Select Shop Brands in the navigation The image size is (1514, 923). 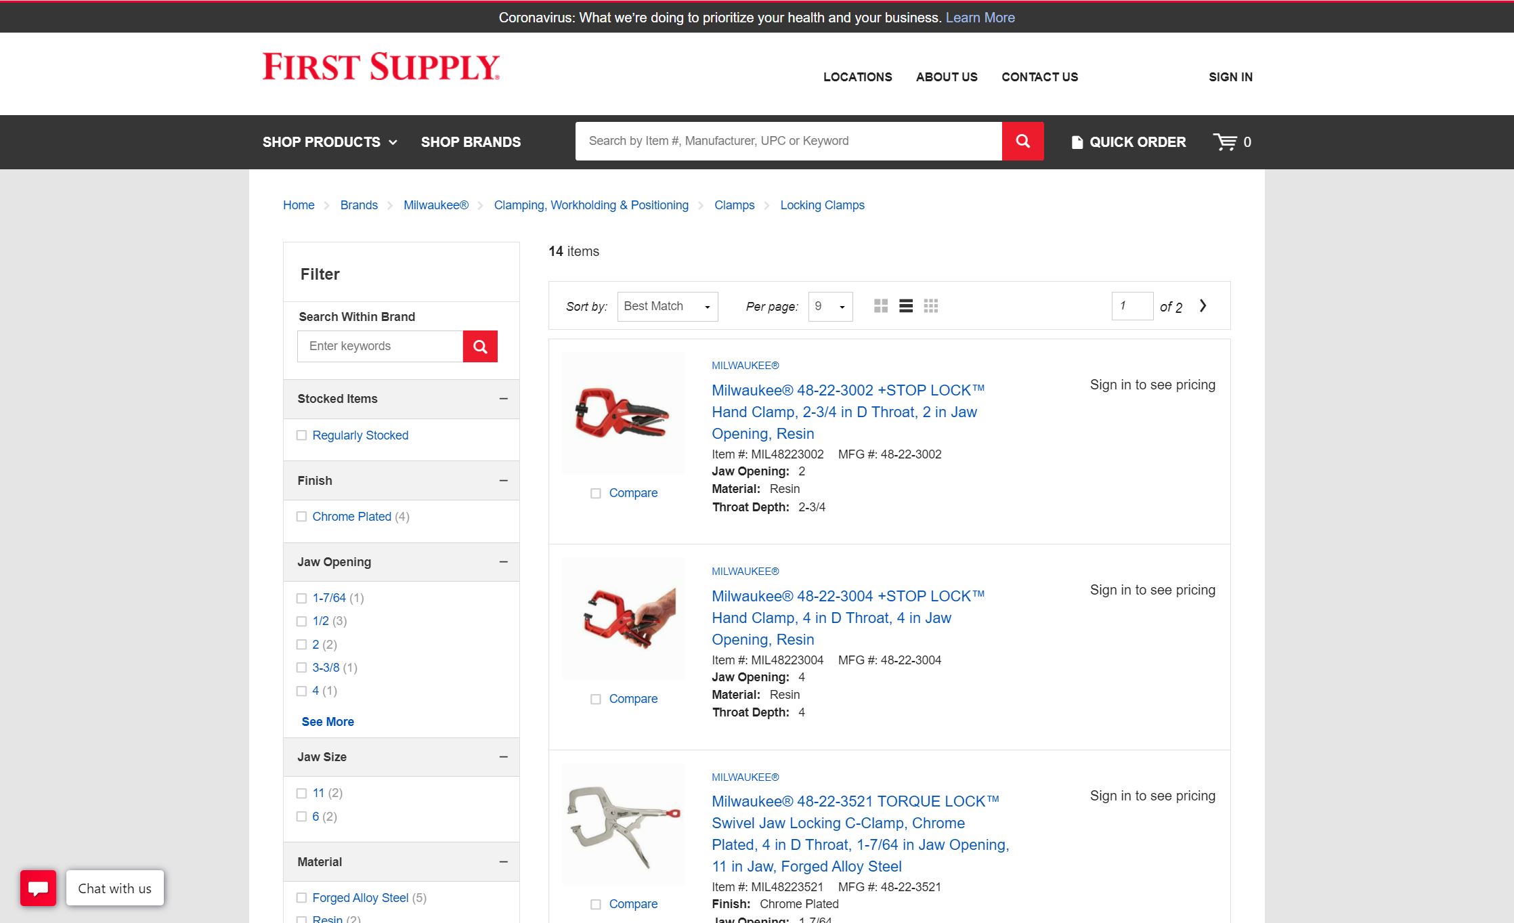tap(471, 142)
